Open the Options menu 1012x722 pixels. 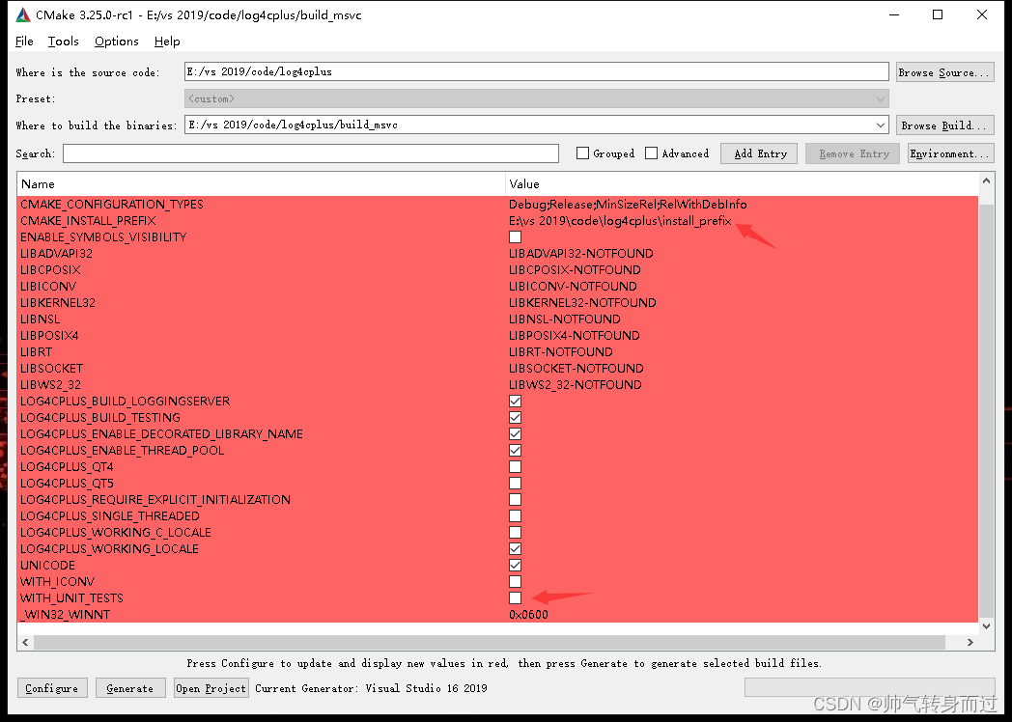(x=116, y=42)
